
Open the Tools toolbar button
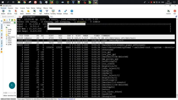click(x=16, y=12)
